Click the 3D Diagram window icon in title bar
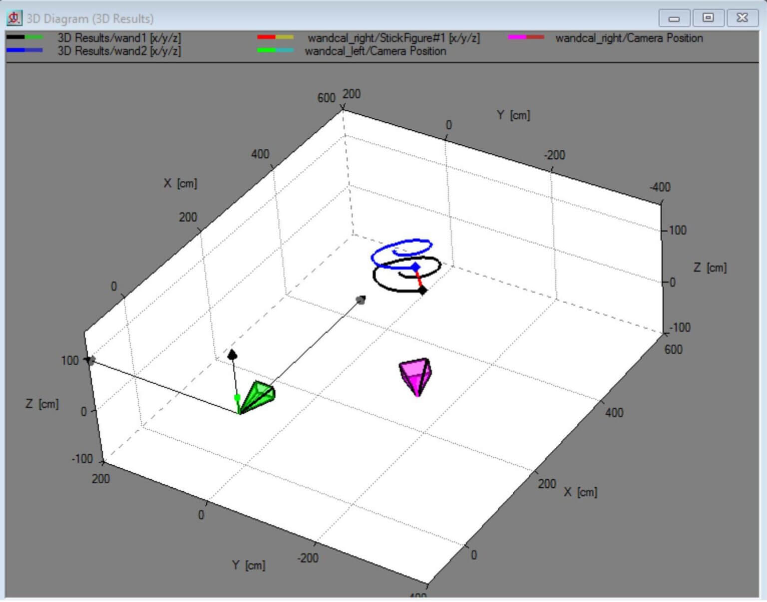 pos(14,18)
